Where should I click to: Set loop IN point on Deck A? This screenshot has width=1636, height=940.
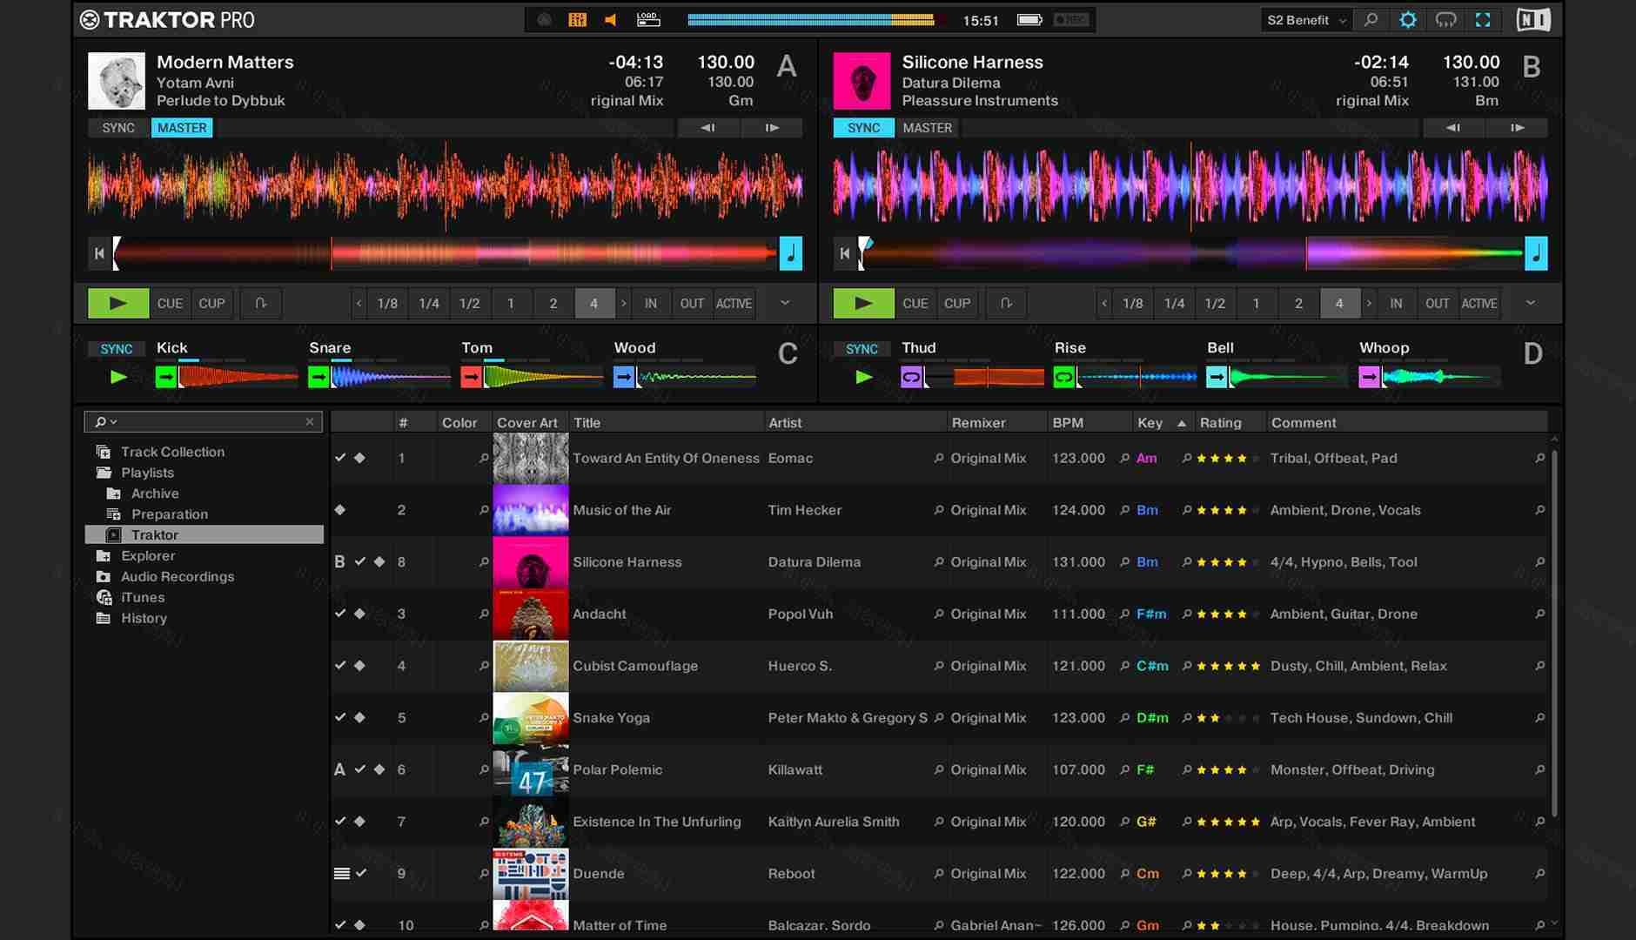(650, 303)
